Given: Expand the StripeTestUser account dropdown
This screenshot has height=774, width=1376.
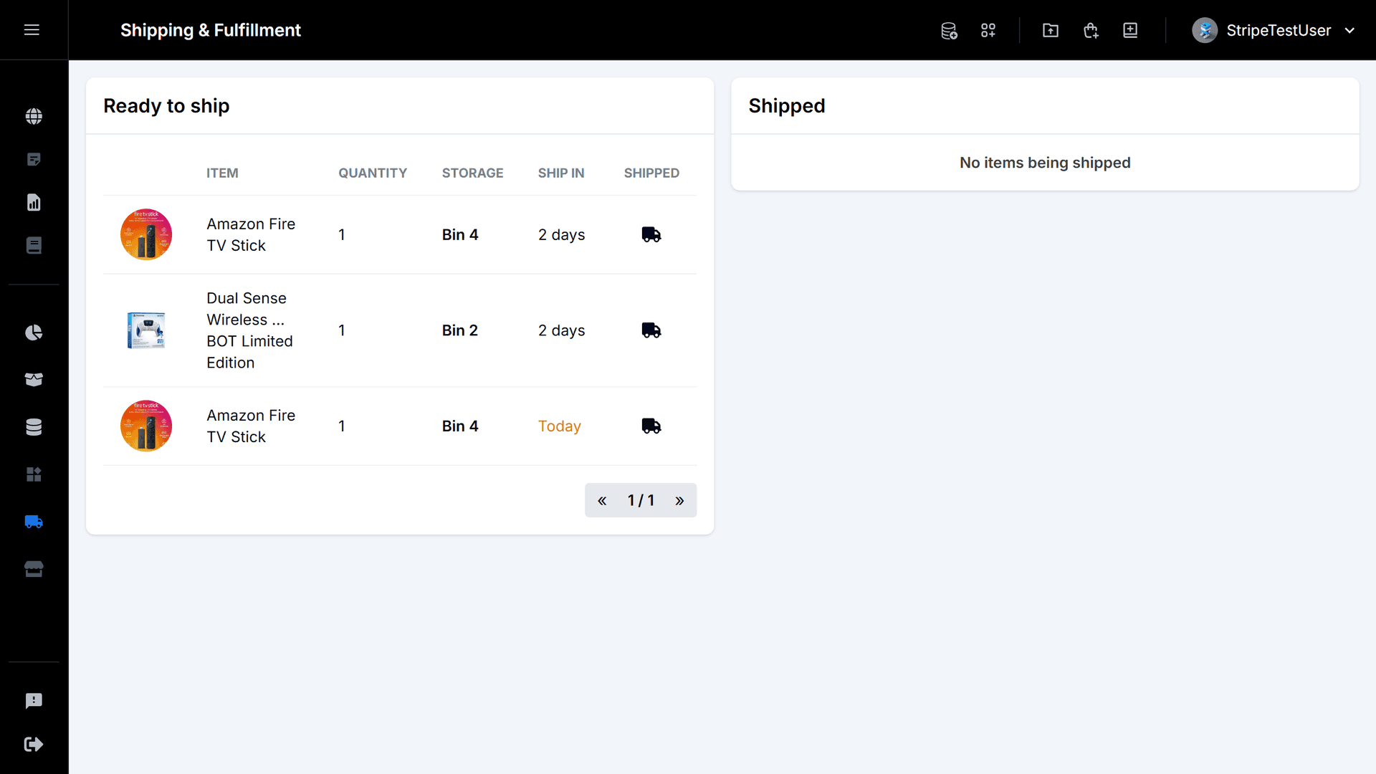Looking at the screenshot, I should point(1350,30).
